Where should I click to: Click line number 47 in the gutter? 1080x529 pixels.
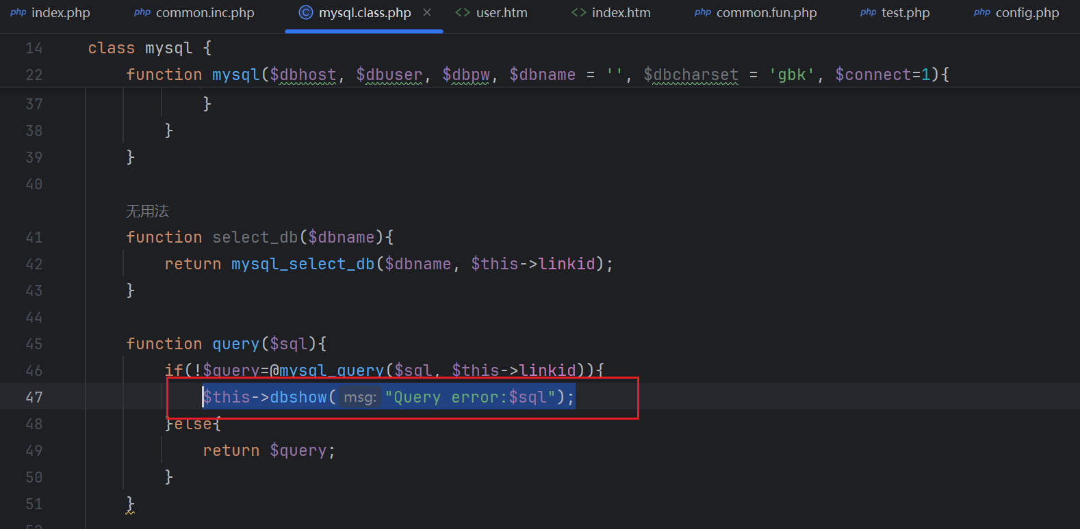coord(34,397)
